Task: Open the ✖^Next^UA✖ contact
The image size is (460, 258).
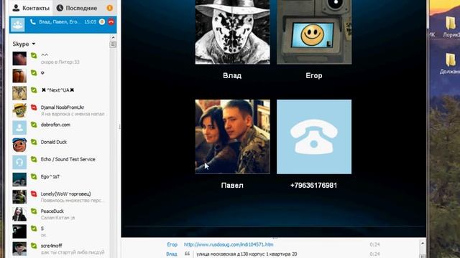Action: 60,93
